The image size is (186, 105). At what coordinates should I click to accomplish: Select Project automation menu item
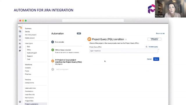click(35, 104)
